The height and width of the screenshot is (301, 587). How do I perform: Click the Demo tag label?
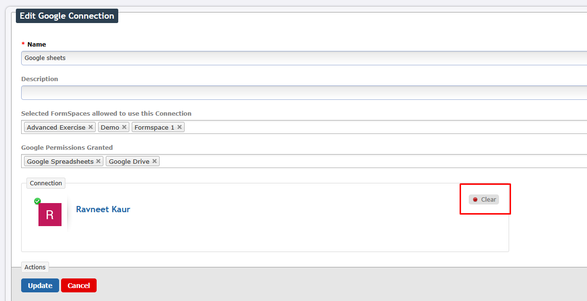(110, 128)
